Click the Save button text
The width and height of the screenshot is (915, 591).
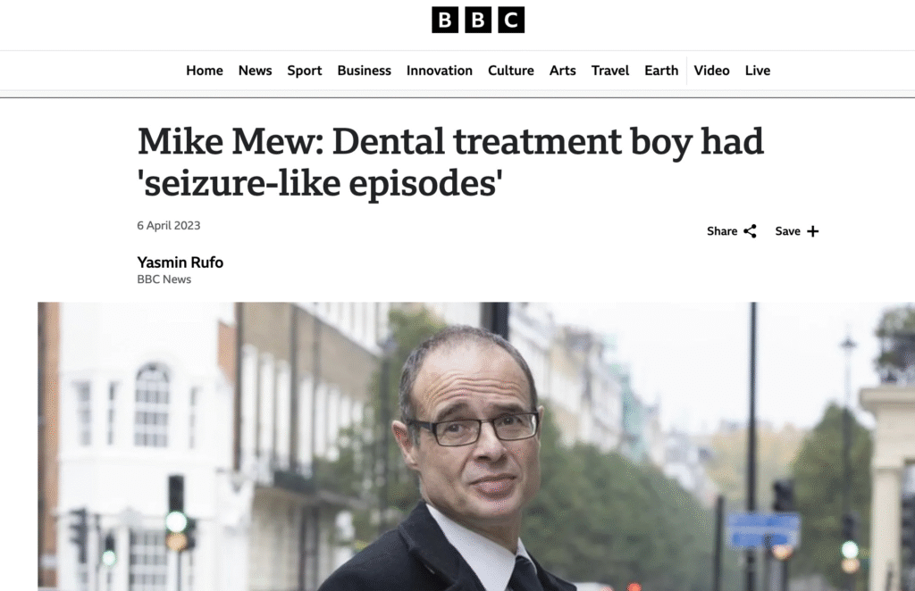787,231
